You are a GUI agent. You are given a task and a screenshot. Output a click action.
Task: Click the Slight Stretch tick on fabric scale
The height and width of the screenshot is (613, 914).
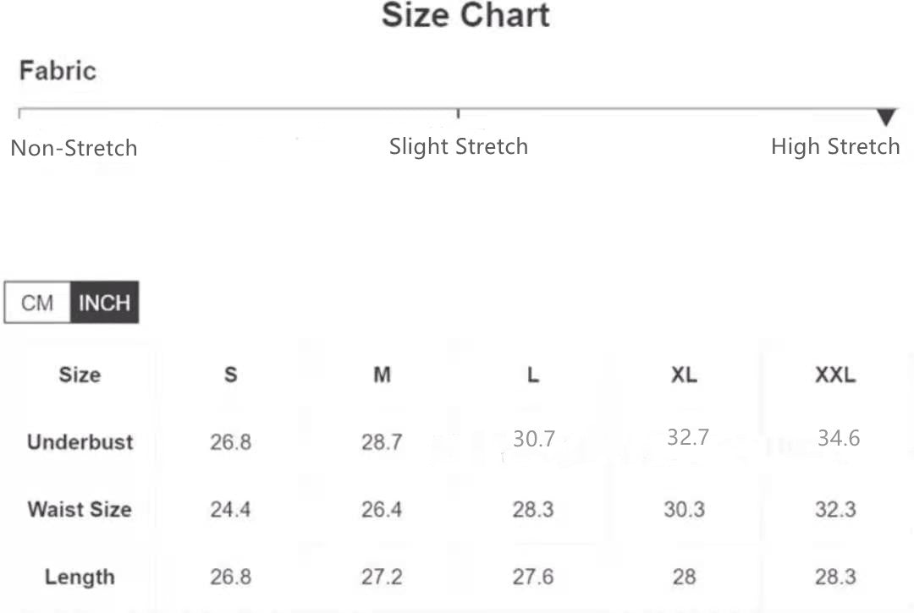458,112
